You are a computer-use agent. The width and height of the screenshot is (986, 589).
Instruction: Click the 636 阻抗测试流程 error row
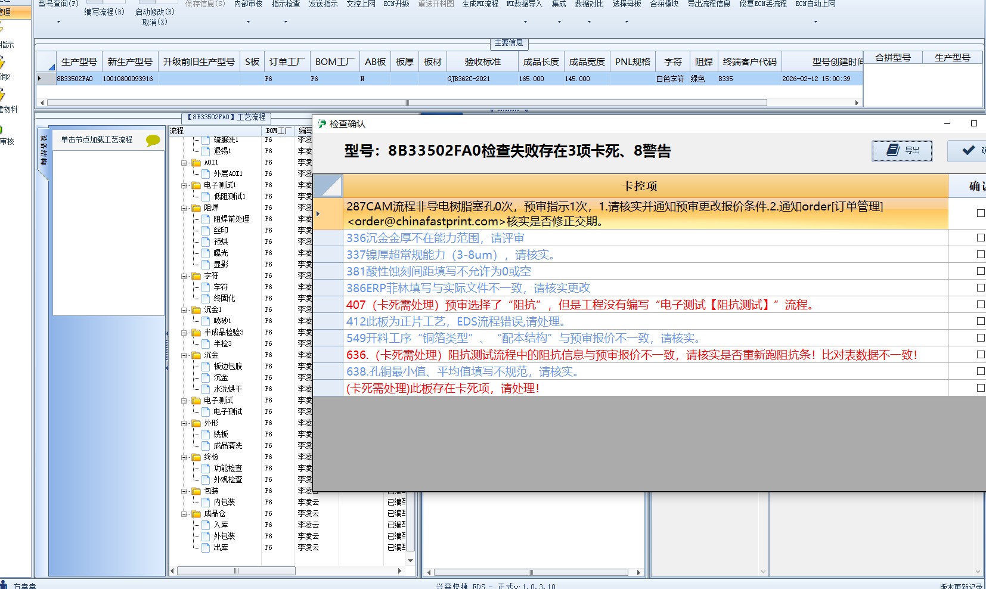point(645,355)
